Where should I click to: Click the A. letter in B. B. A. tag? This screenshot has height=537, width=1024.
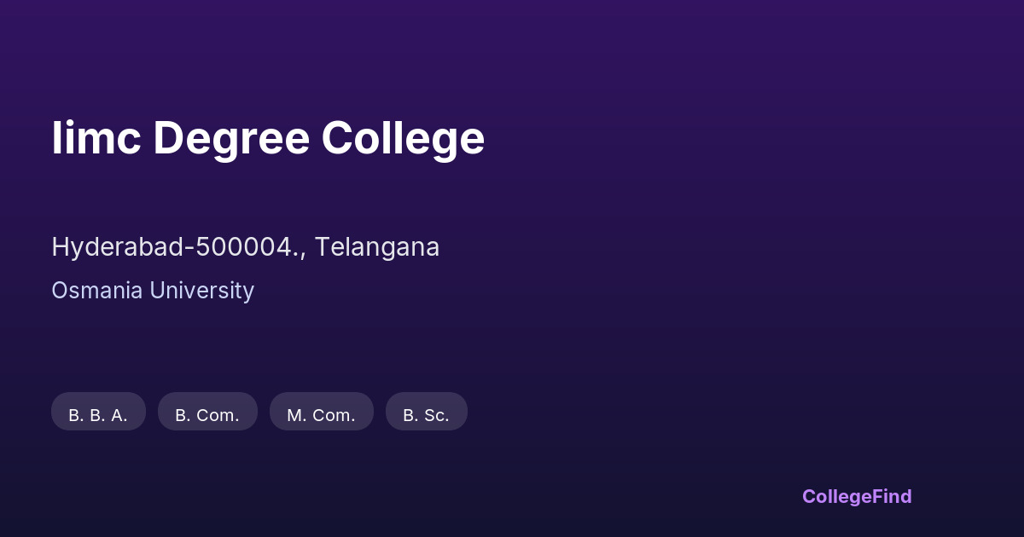pyautogui.click(x=119, y=415)
